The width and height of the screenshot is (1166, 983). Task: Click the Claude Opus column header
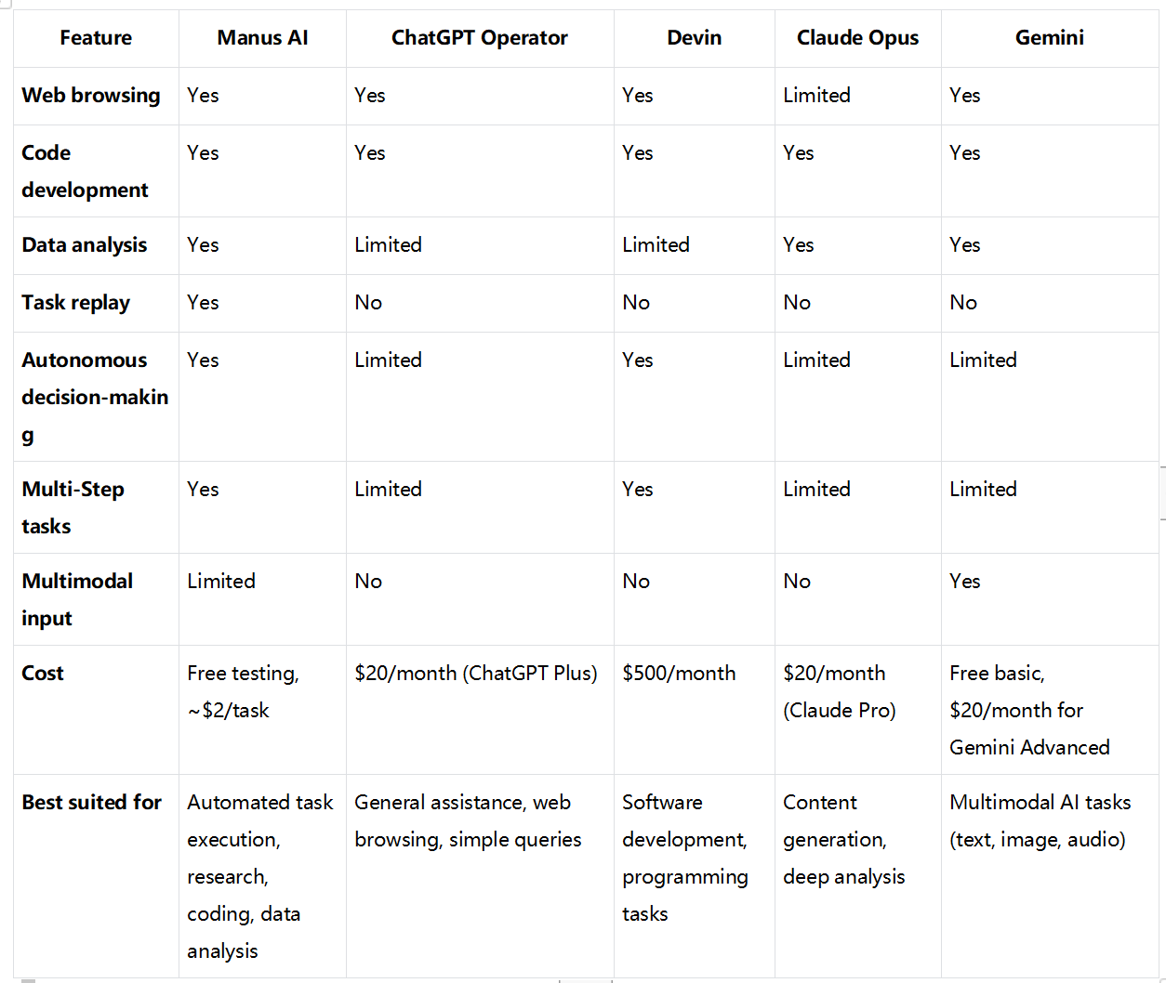pos(857,38)
